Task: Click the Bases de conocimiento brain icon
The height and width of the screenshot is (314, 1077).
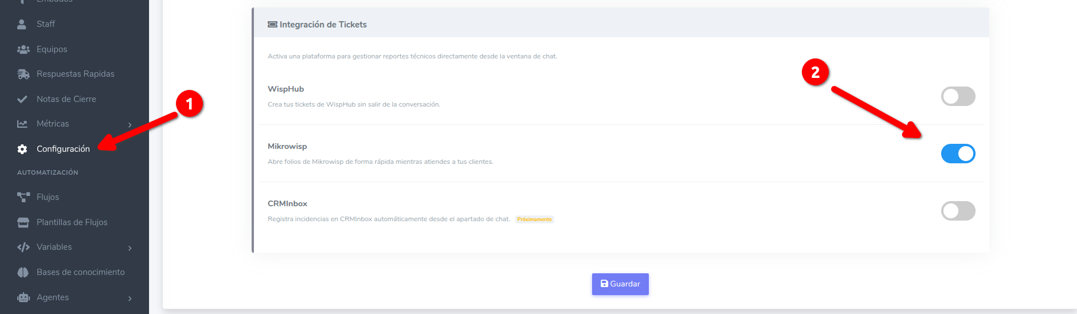Action: pyautogui.click(x=23, y=272)
